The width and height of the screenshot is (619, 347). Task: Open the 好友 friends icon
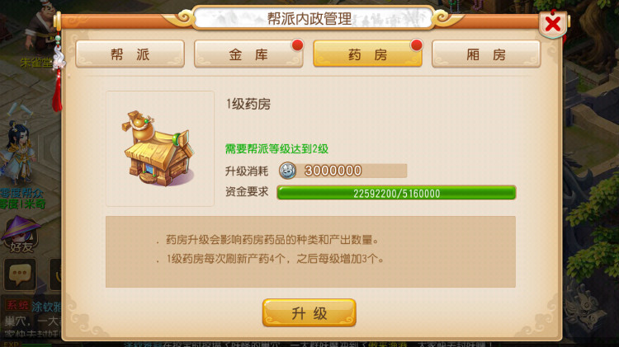(21, 235)
